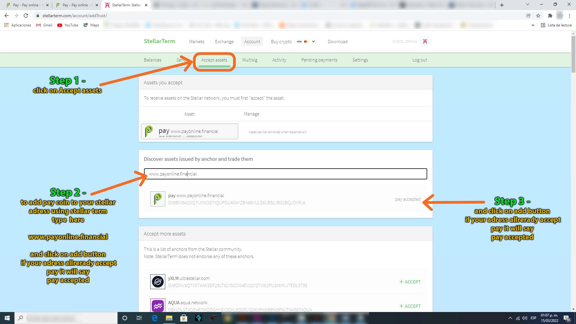Viewport: 576px width, 324px height.
Task: Click the pay coin logo in search result
Action: click(x=157, y=199)
